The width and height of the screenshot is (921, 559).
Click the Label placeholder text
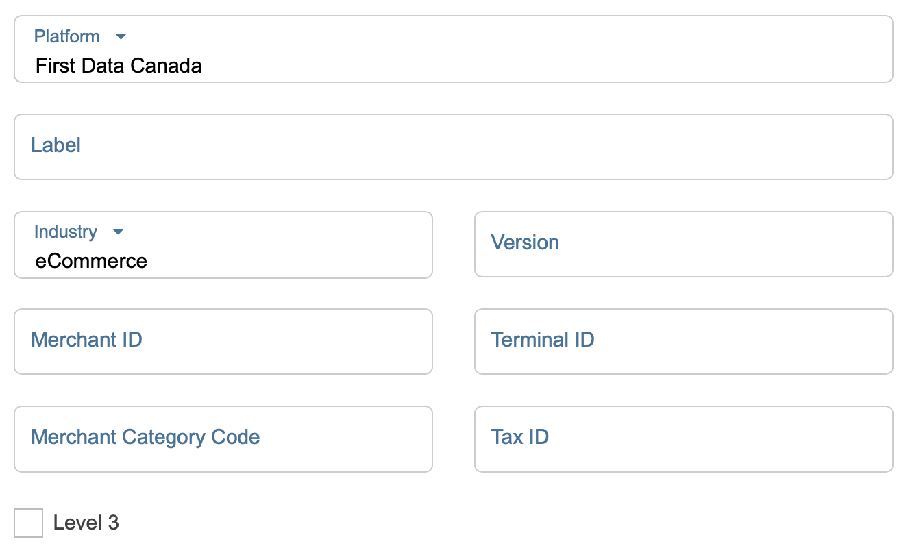click(56, 145)
